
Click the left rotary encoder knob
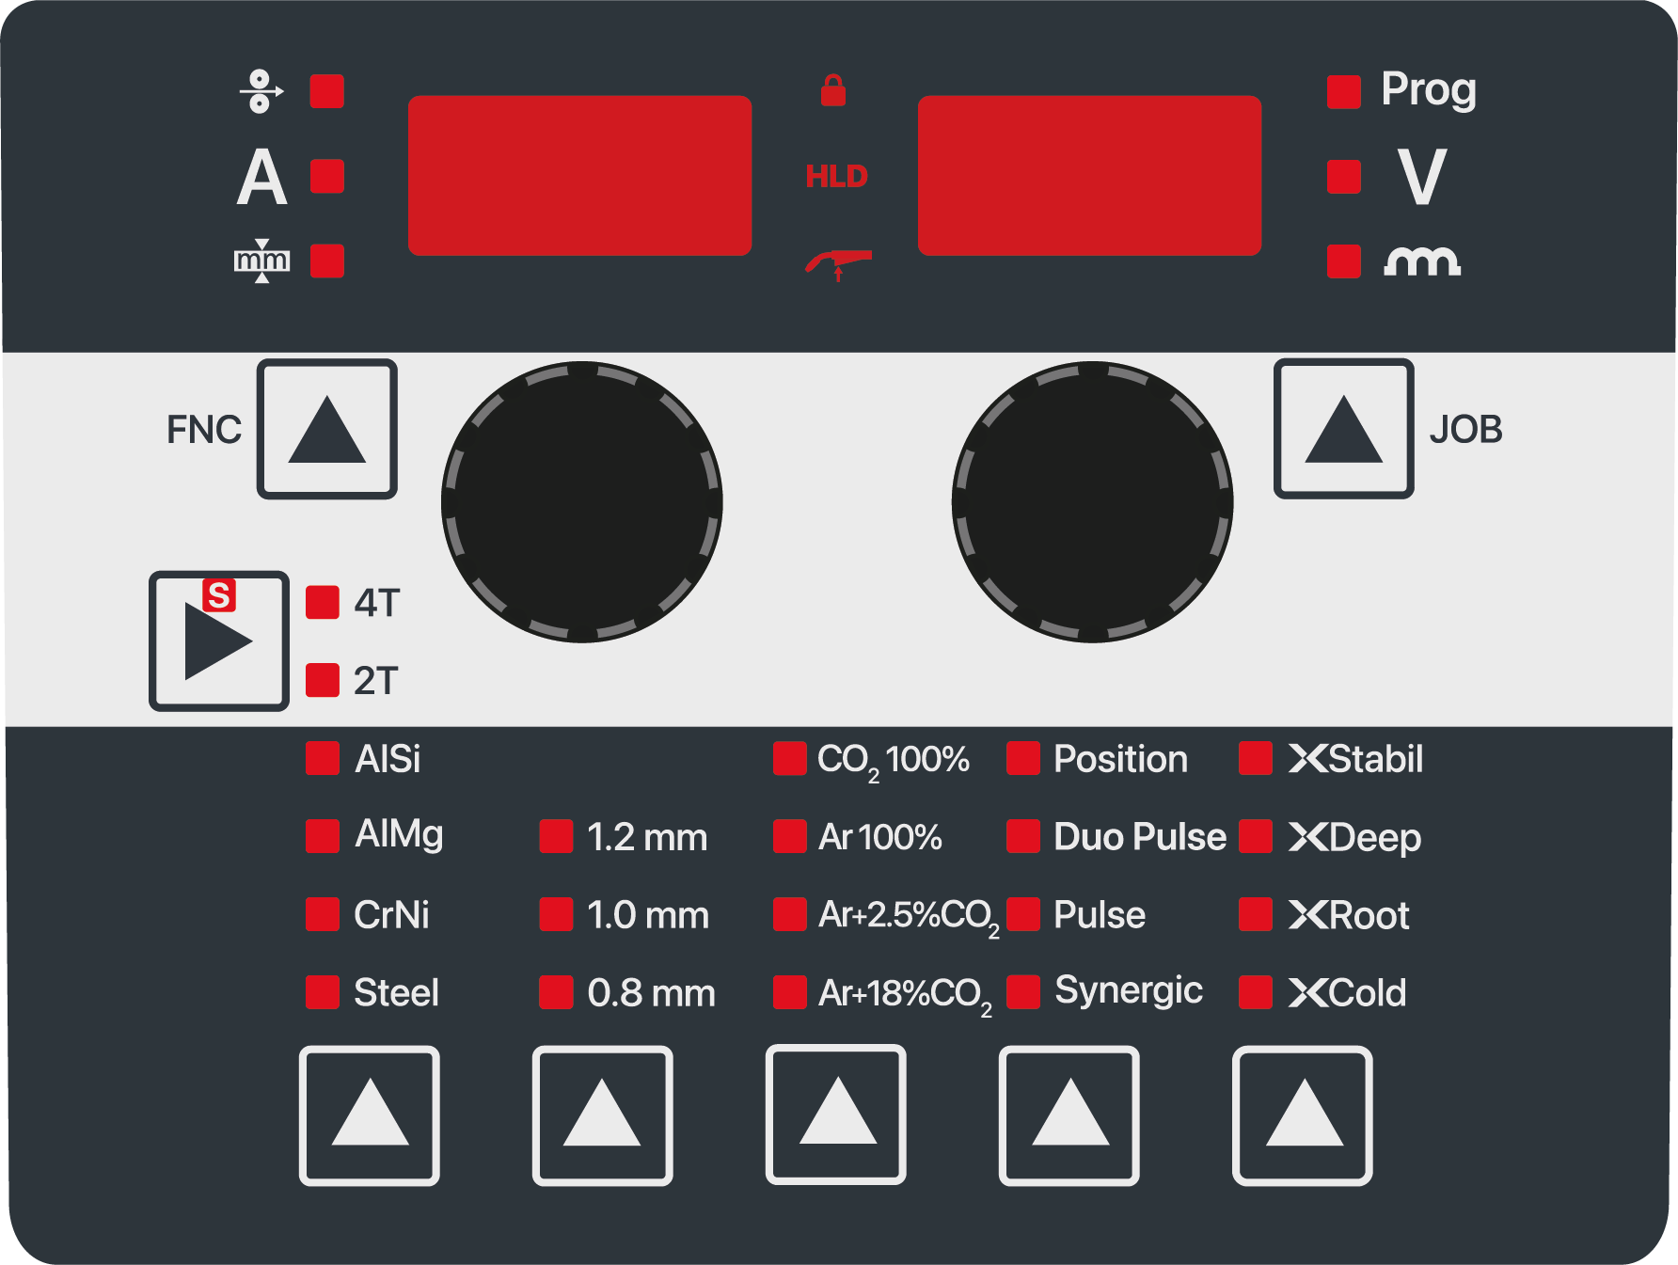[582, 502]
